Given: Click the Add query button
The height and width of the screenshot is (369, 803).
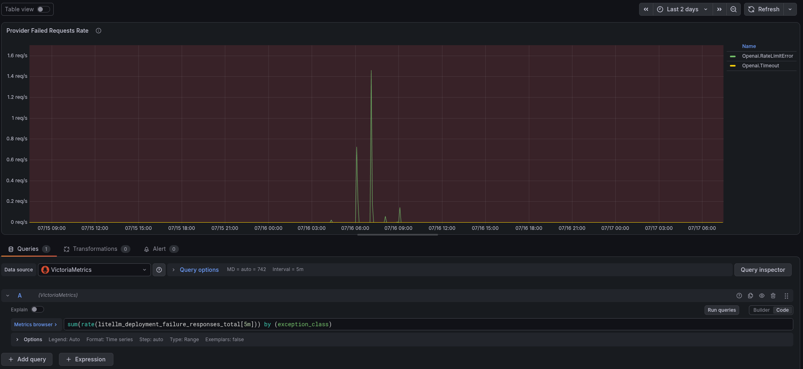Looking at the screenshot, I should pyautogui.click(x=27, y=359).
